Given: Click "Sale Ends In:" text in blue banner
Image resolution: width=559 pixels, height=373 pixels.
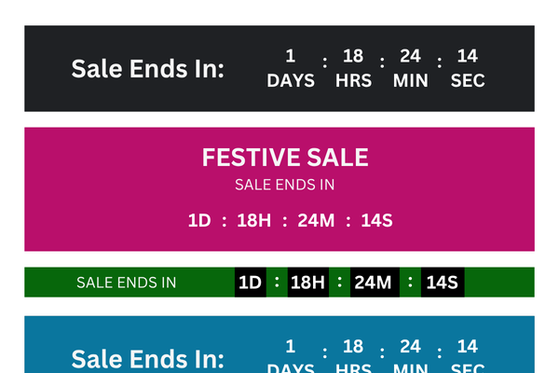Looking at the screenshot, I should point(148,359).
